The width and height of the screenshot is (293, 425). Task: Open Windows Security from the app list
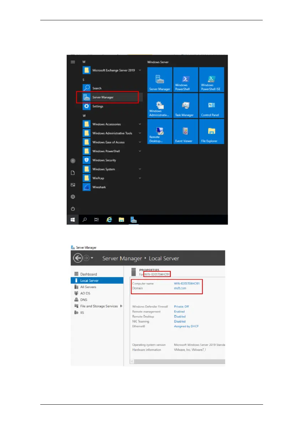point(112,160)
